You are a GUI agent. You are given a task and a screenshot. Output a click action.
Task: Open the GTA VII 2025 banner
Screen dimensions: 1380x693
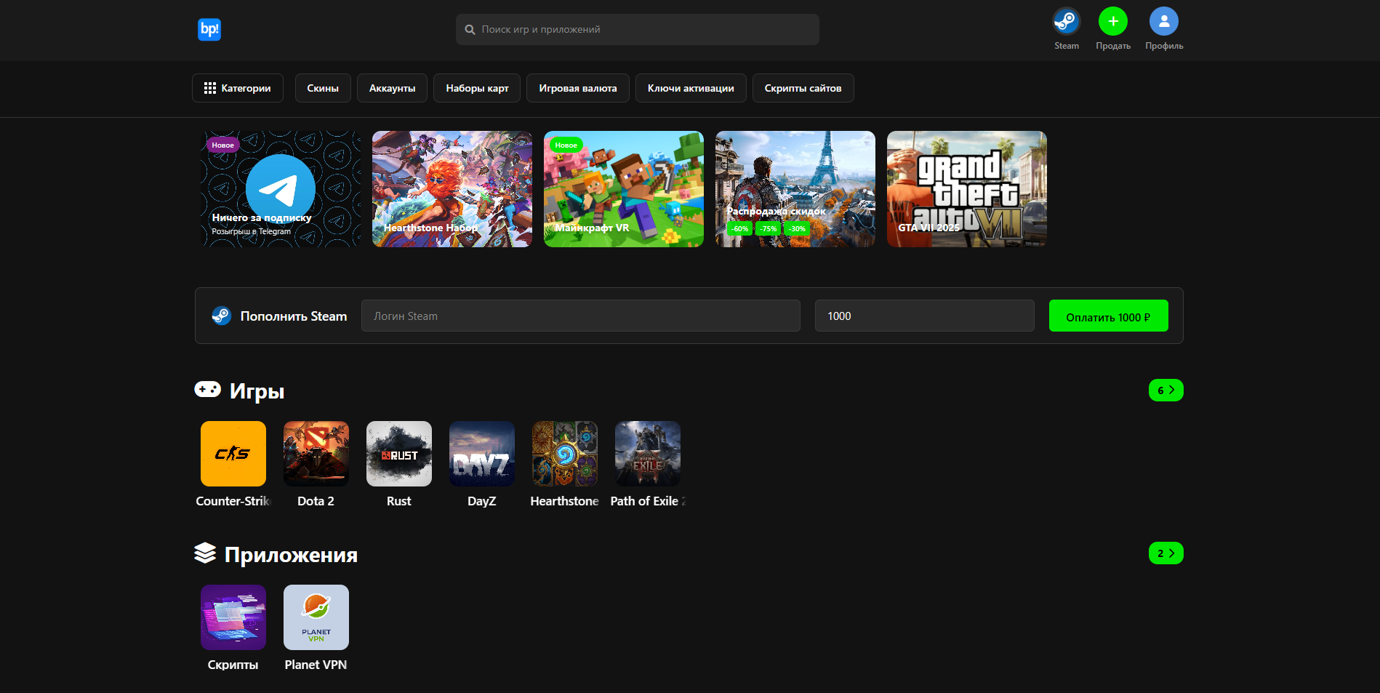[x=966, y=189]
